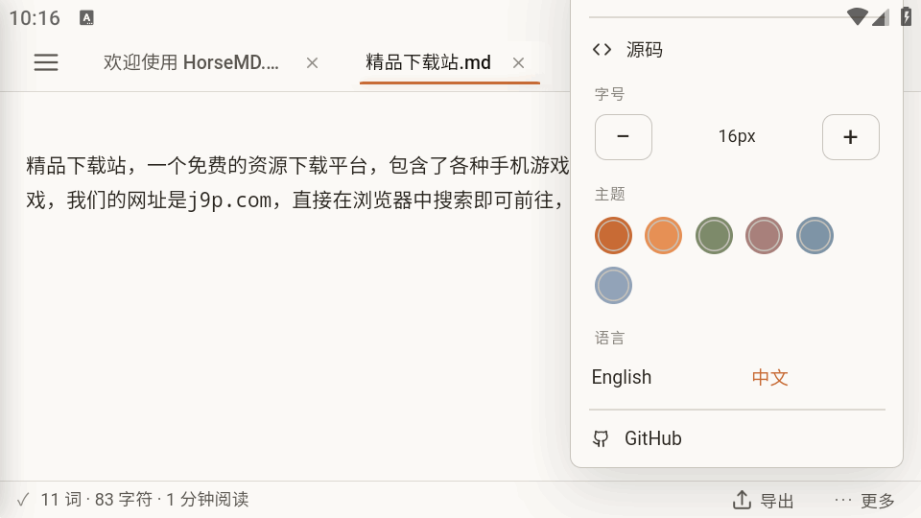Increase font size with plus button
Image resolution: width=921 pixels, height=518 pixels.
tap(851, 137)
